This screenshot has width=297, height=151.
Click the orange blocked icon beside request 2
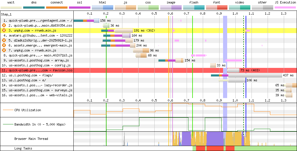(x=4, y=25)
